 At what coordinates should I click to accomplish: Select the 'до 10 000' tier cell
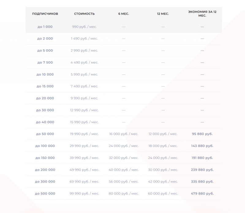[x=45, y=74]
